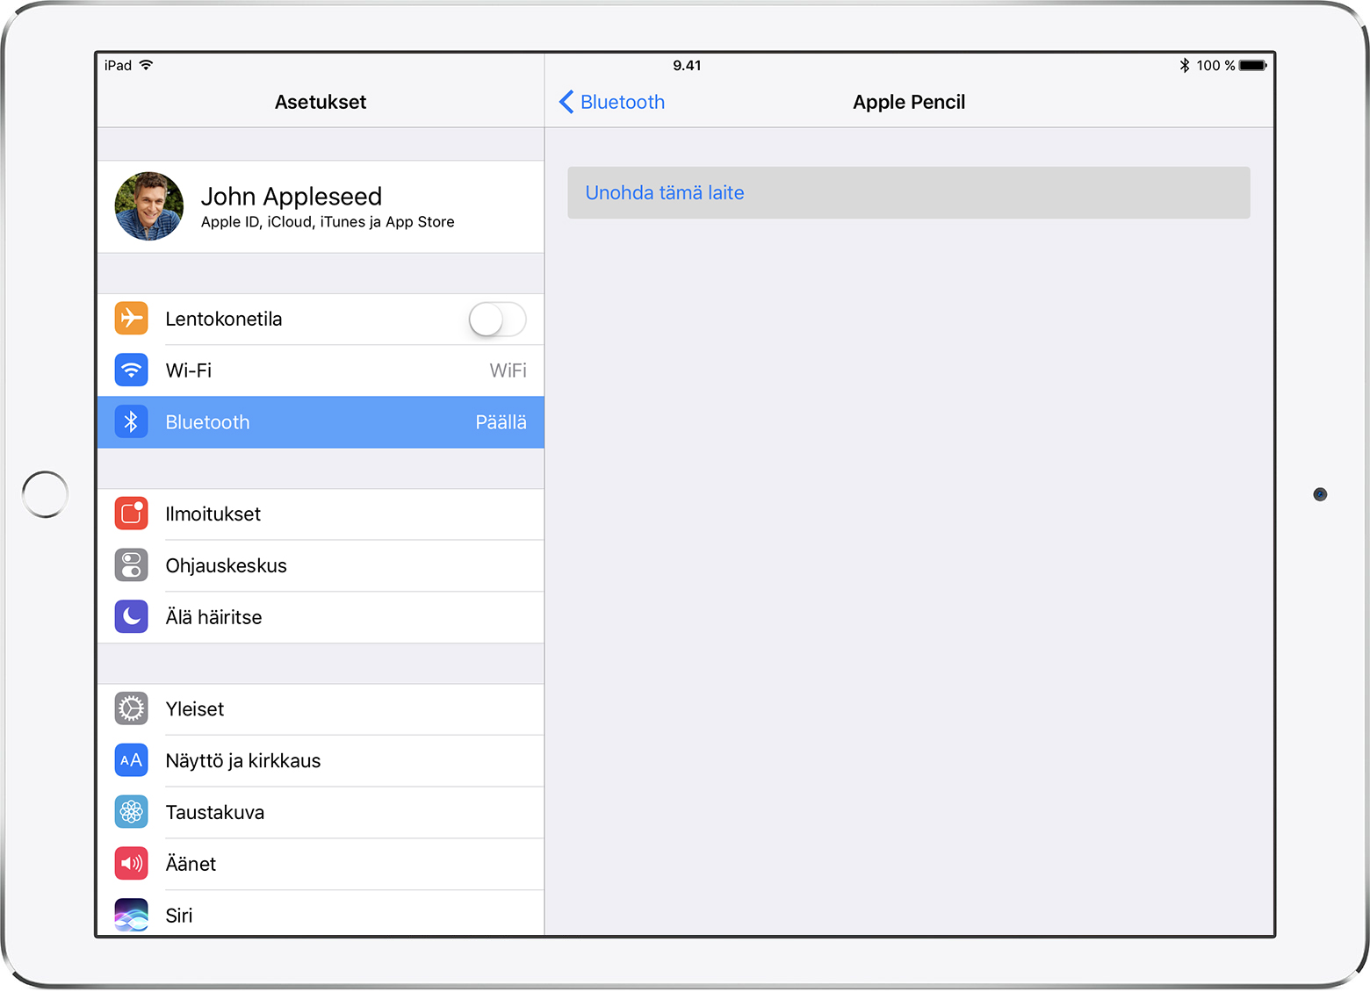Tap the Näyttö ja kirkkaus AA icon
The image size is (1370, 992).
tap(131, 760)
